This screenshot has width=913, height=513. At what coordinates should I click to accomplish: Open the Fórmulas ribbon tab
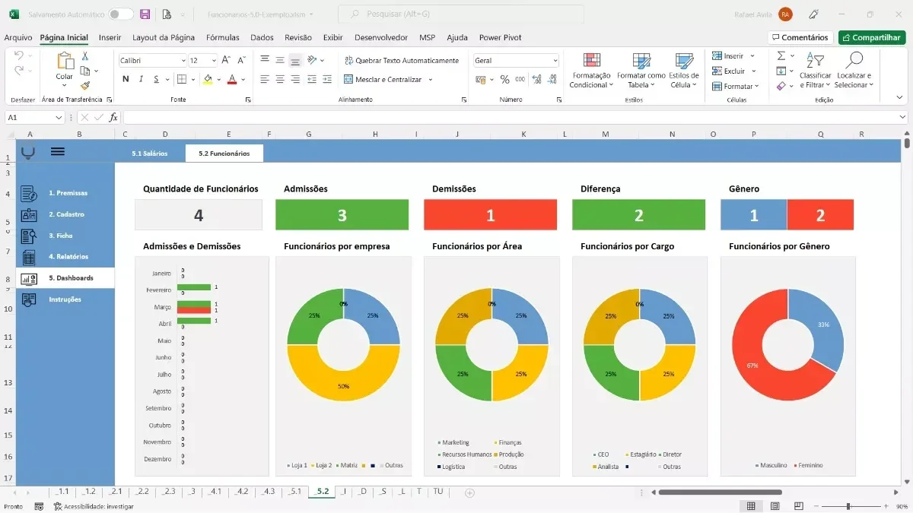(x=222, y=37)
